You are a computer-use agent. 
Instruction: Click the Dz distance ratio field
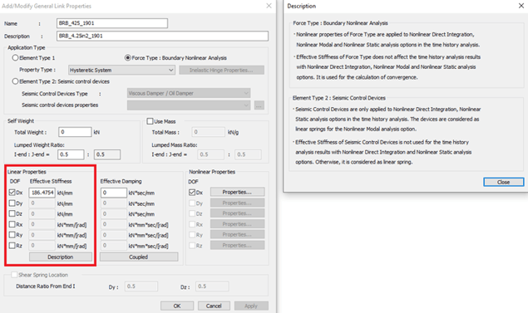(x=213, y=286)
